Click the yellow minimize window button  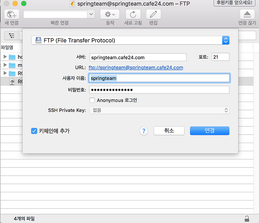click(x=15, y=3)
